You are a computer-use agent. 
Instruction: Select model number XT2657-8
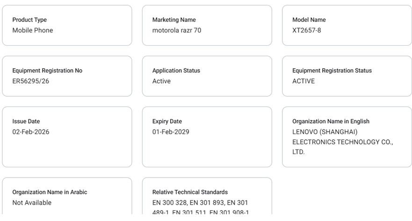[307, 30]
